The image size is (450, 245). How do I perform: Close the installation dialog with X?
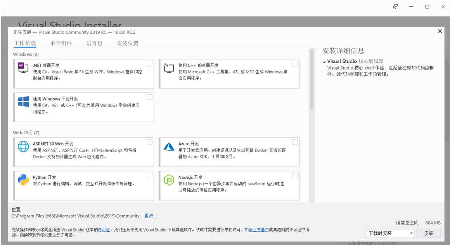(440, 31)
